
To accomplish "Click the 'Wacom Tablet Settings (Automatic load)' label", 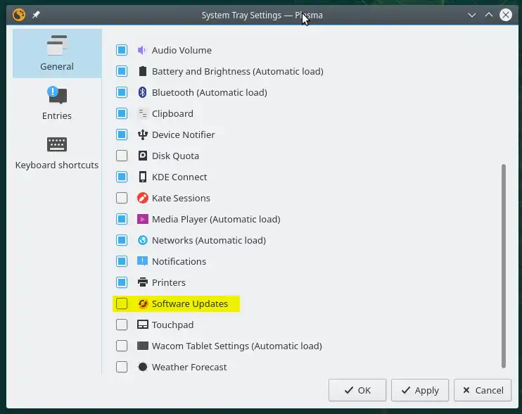I will coord(237,346).
